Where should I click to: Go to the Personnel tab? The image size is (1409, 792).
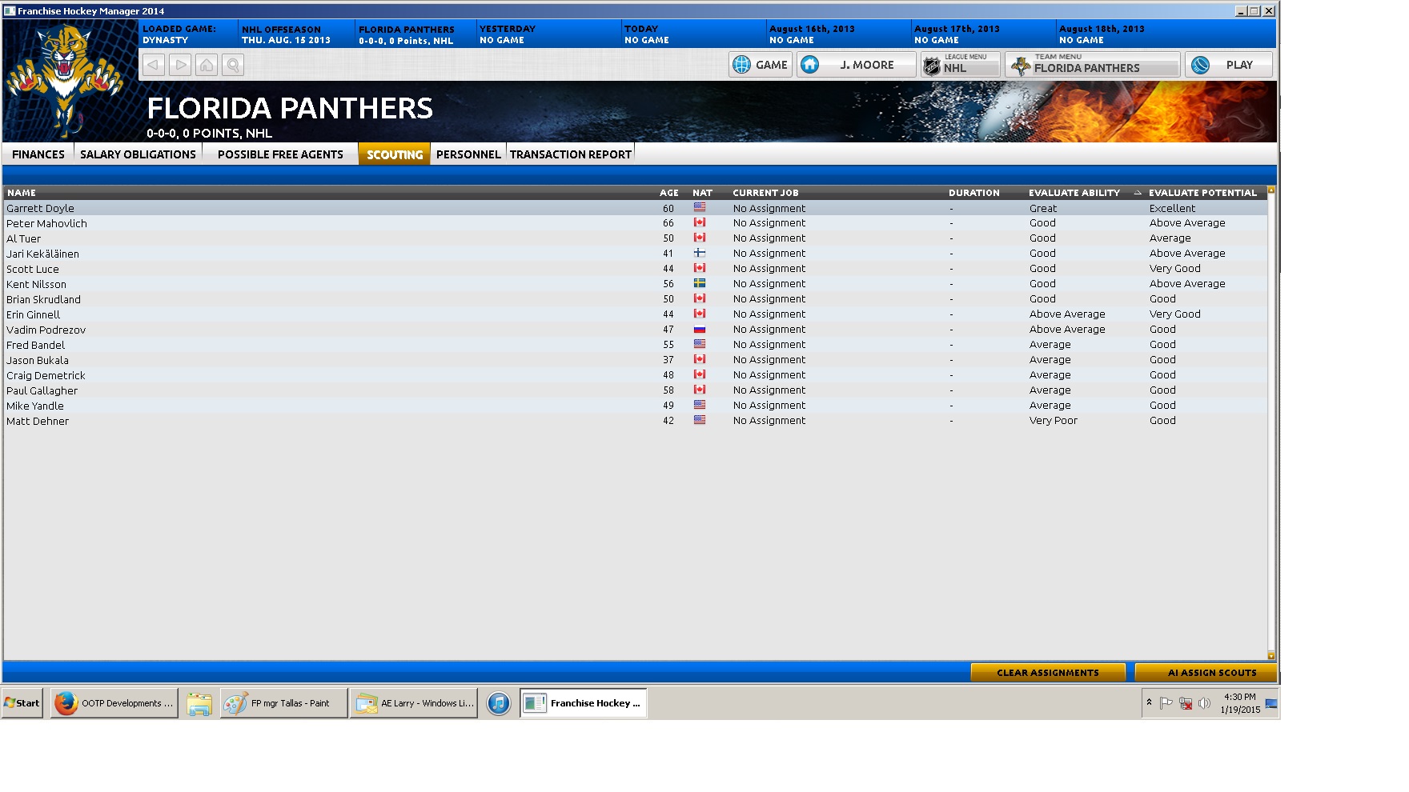click(468, 154)
